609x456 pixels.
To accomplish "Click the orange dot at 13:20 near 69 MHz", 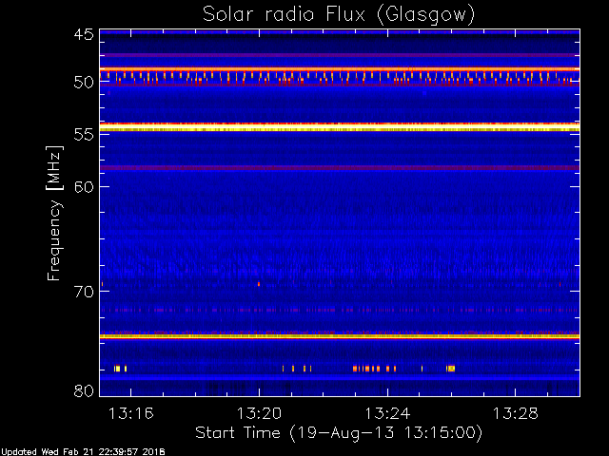I will 258,283.
